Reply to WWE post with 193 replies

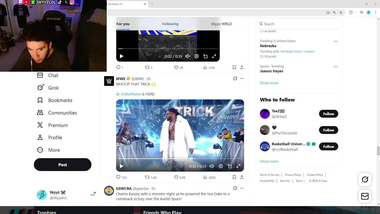(121, 177)
